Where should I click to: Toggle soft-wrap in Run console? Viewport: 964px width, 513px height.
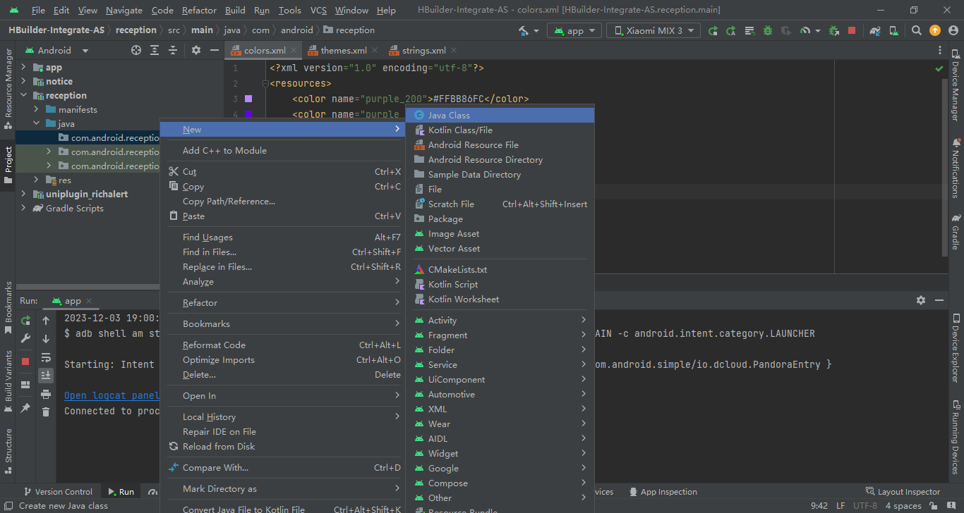[46, 357]
